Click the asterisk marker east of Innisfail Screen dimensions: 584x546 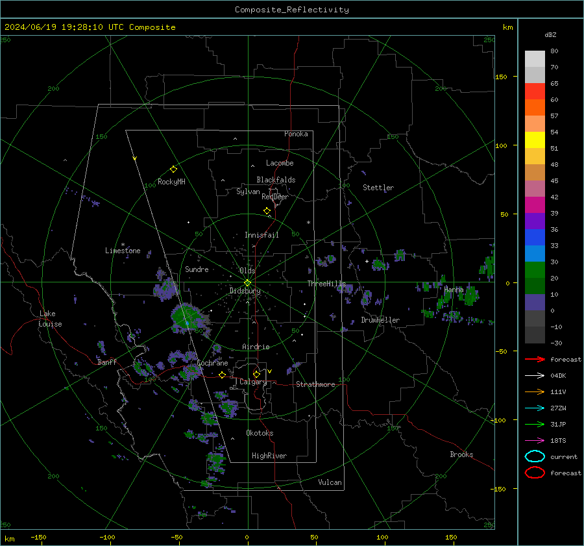[308, 223]
